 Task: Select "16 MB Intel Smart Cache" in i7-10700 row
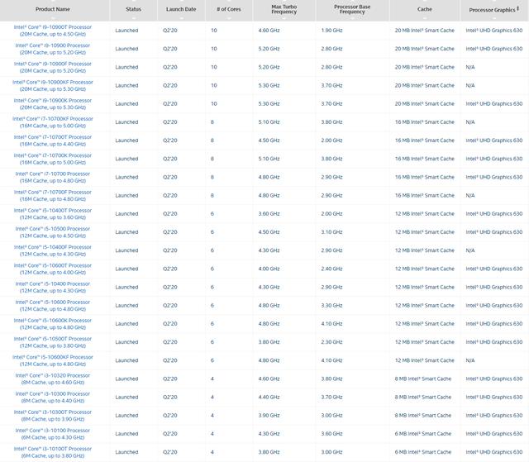(x=424, y=177)
